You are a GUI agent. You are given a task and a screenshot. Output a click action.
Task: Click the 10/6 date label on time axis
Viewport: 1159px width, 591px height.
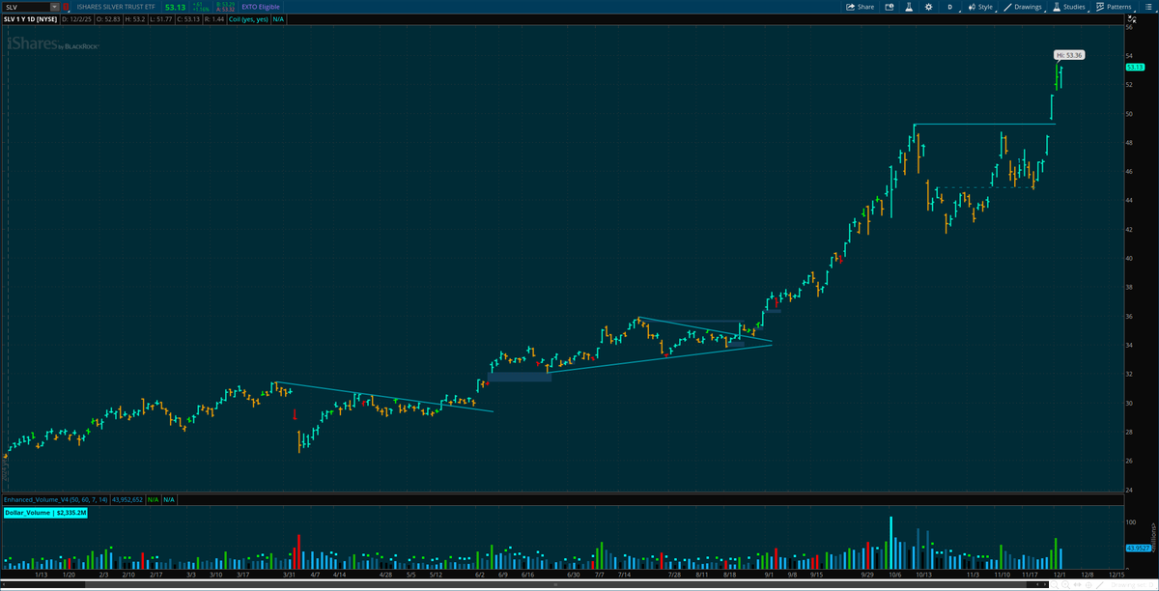click(894, 575)
